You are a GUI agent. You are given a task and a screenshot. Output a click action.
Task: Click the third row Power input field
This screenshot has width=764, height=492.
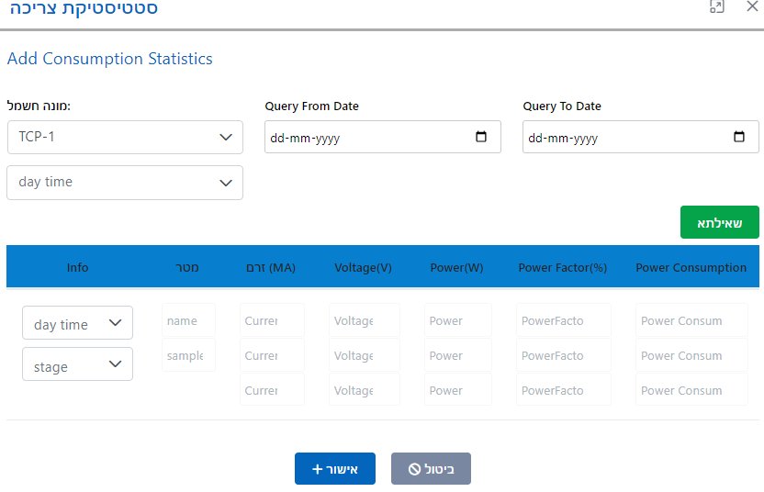[457, 390]
